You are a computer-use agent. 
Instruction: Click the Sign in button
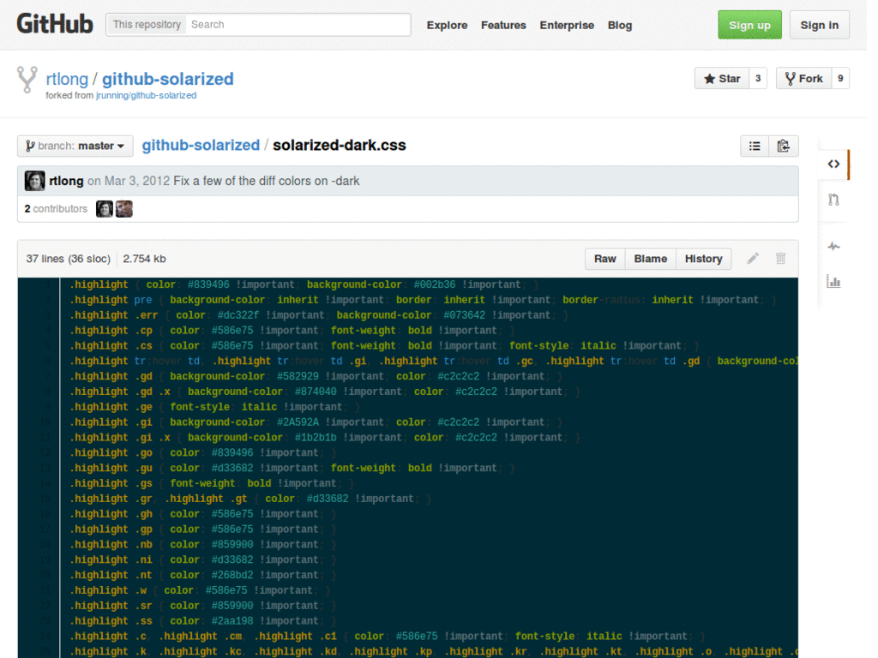tap(819, 25)
